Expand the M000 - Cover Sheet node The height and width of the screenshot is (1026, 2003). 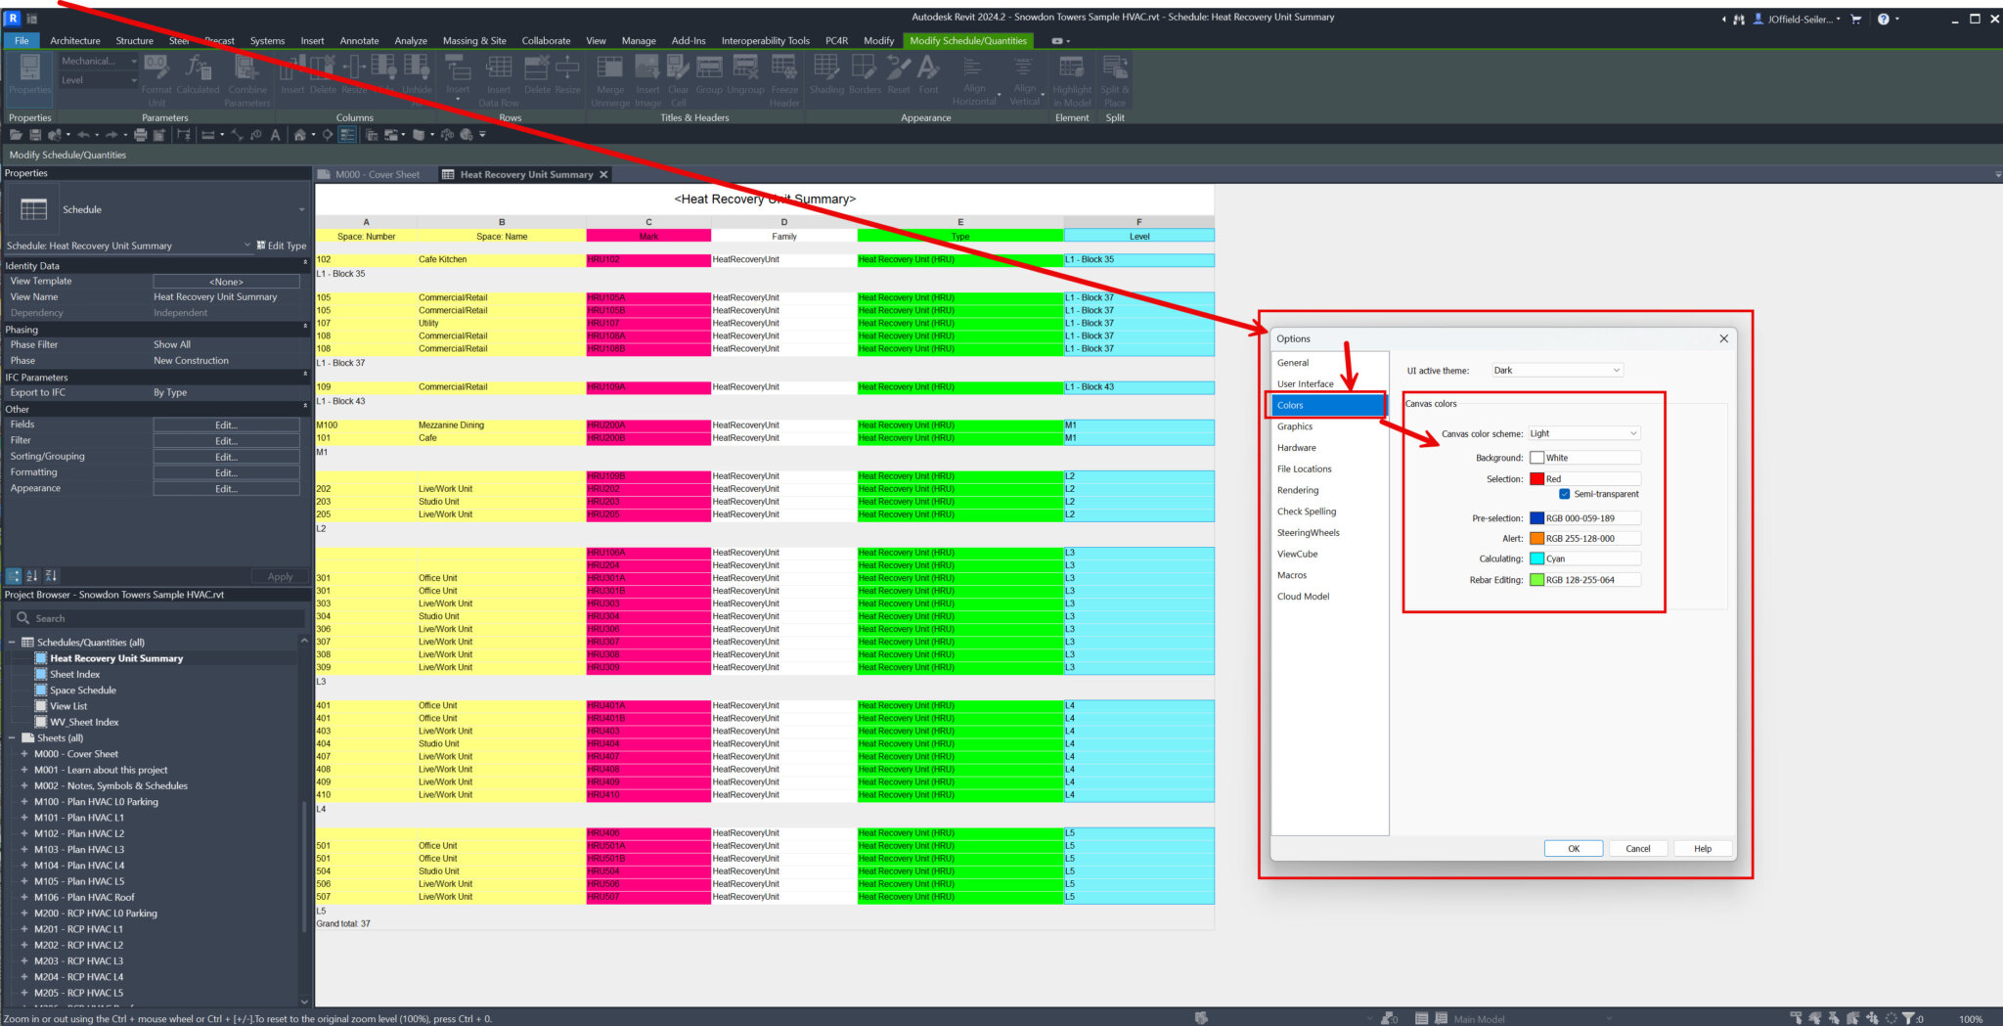click(x=24, y=754)
